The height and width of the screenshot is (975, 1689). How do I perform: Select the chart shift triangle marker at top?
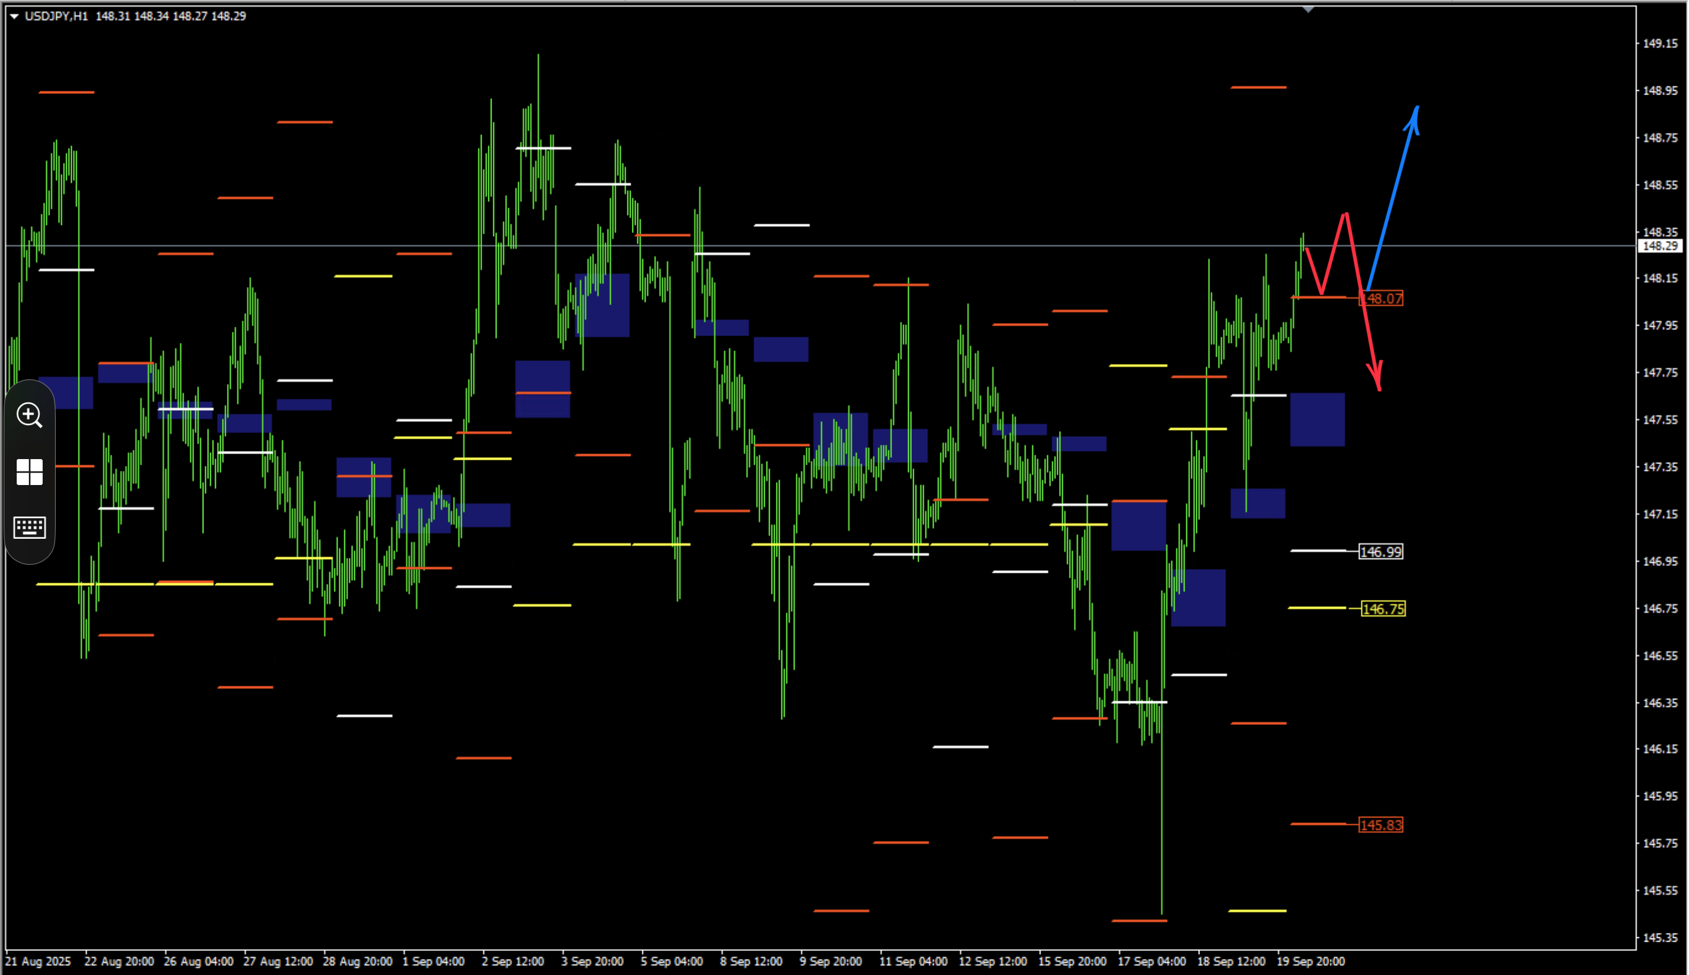tap(1308, 9)
